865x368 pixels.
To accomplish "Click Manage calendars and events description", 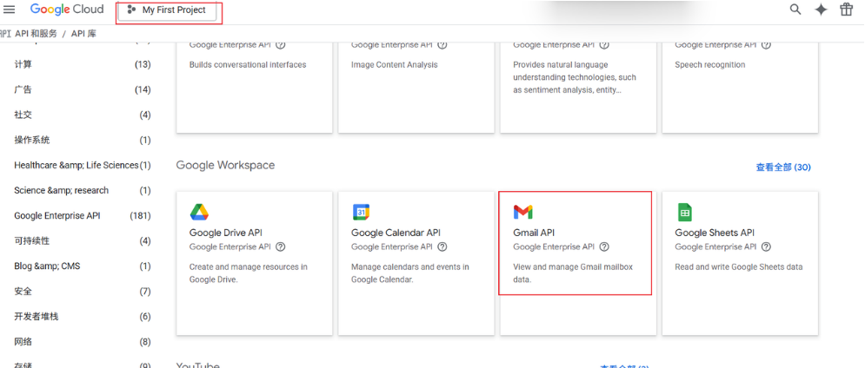I will (410, 273).
